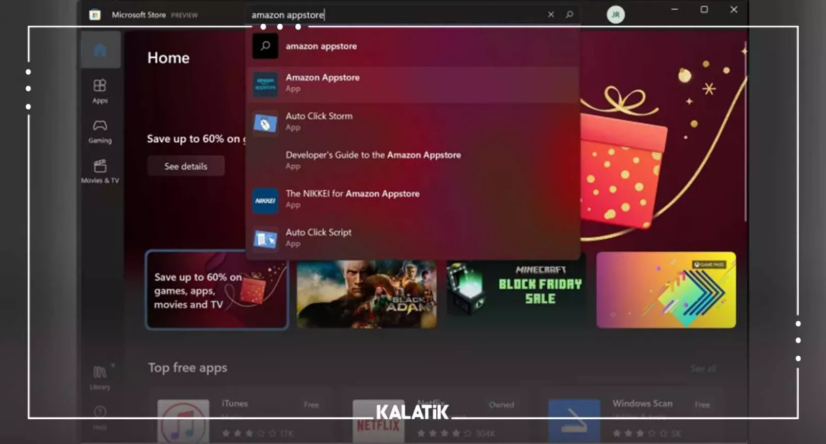Click See all for top free apps

(x=703, y=369)
